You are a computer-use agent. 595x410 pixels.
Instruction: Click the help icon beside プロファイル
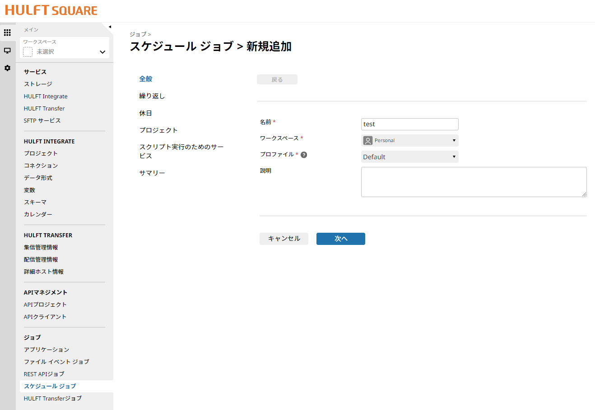(x=304, y=155)
